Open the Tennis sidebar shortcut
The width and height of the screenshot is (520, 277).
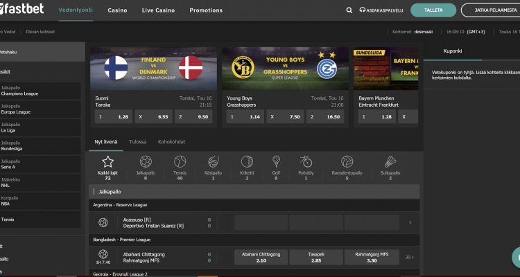point(40,220)
